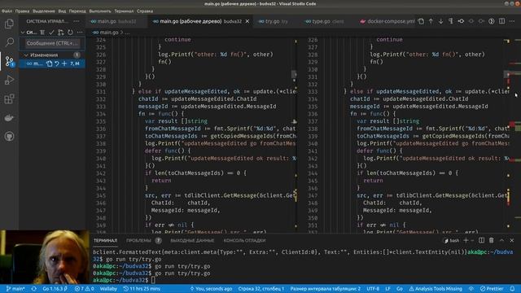Open the Search view in activity bar

point(9,42)
